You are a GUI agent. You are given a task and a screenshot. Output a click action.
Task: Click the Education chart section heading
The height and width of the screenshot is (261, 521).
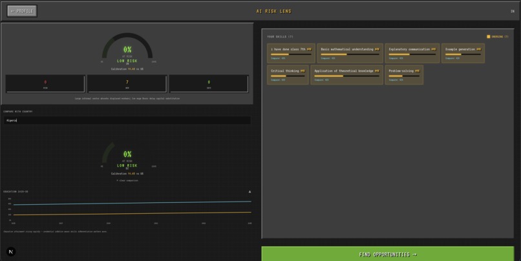pos(16,192)
